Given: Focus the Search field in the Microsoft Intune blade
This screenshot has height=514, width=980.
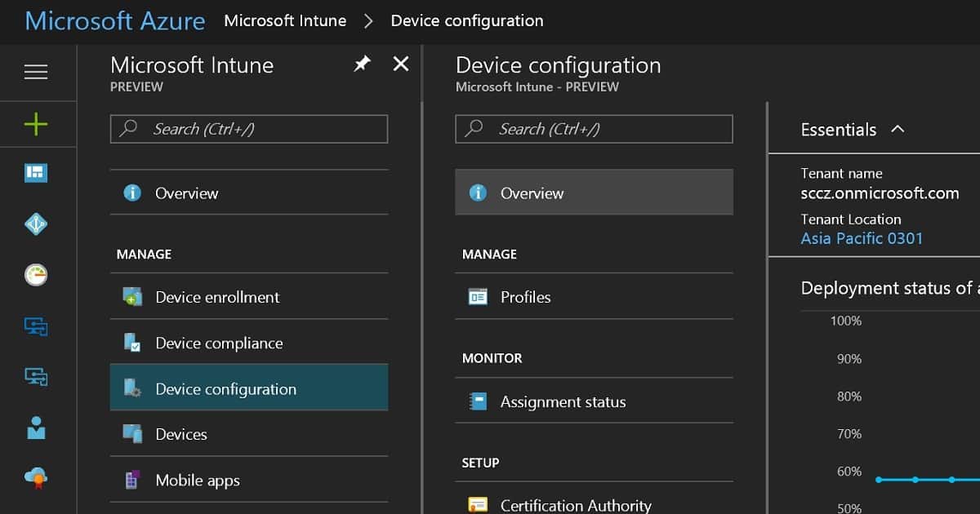Looking at the screenshot, I should 249,129.
